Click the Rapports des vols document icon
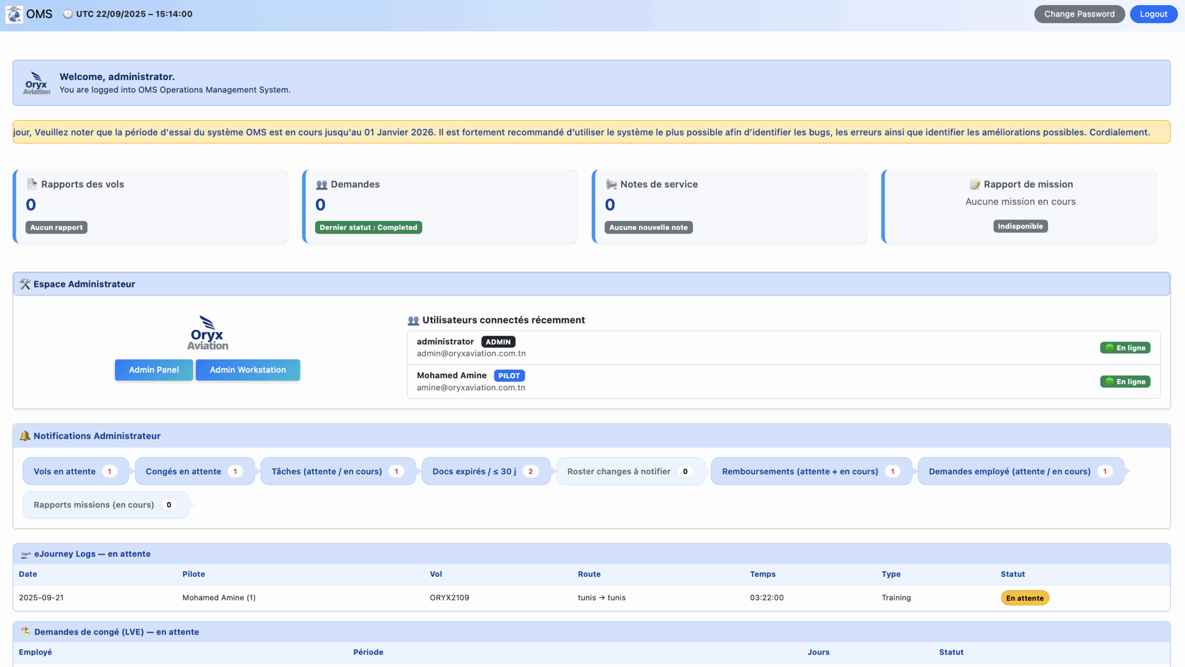This screenshot has height=667, width=1185. 31,184
